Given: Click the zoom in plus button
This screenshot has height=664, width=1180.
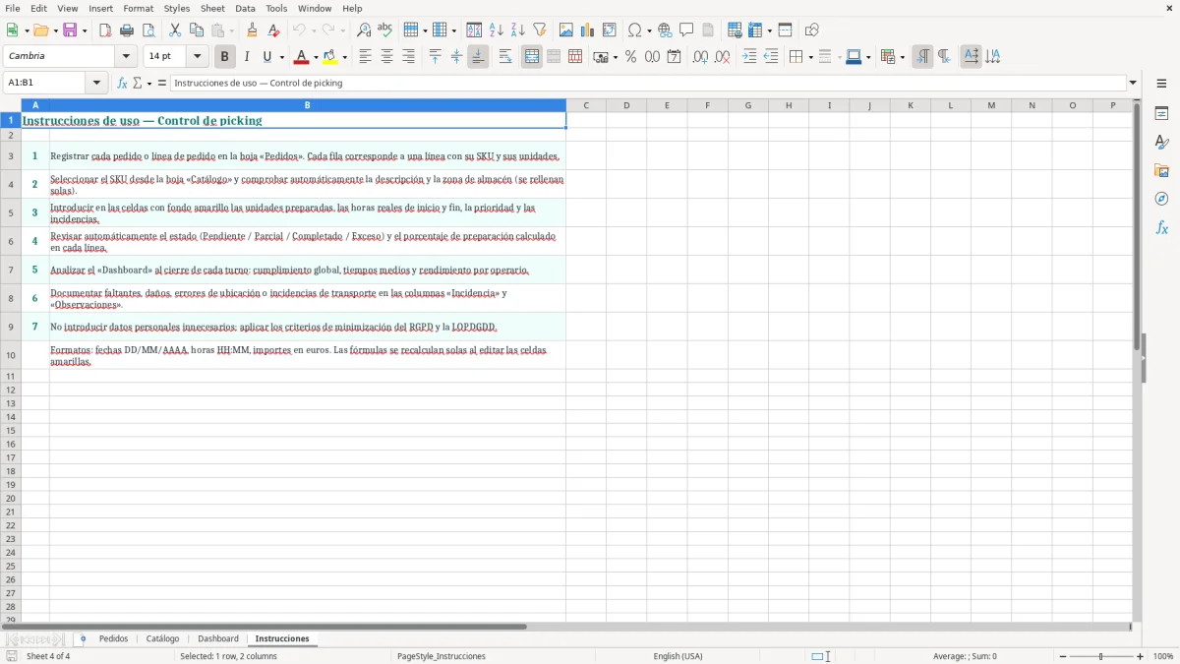Looking at the screenshot, I should click(1141, 656).
